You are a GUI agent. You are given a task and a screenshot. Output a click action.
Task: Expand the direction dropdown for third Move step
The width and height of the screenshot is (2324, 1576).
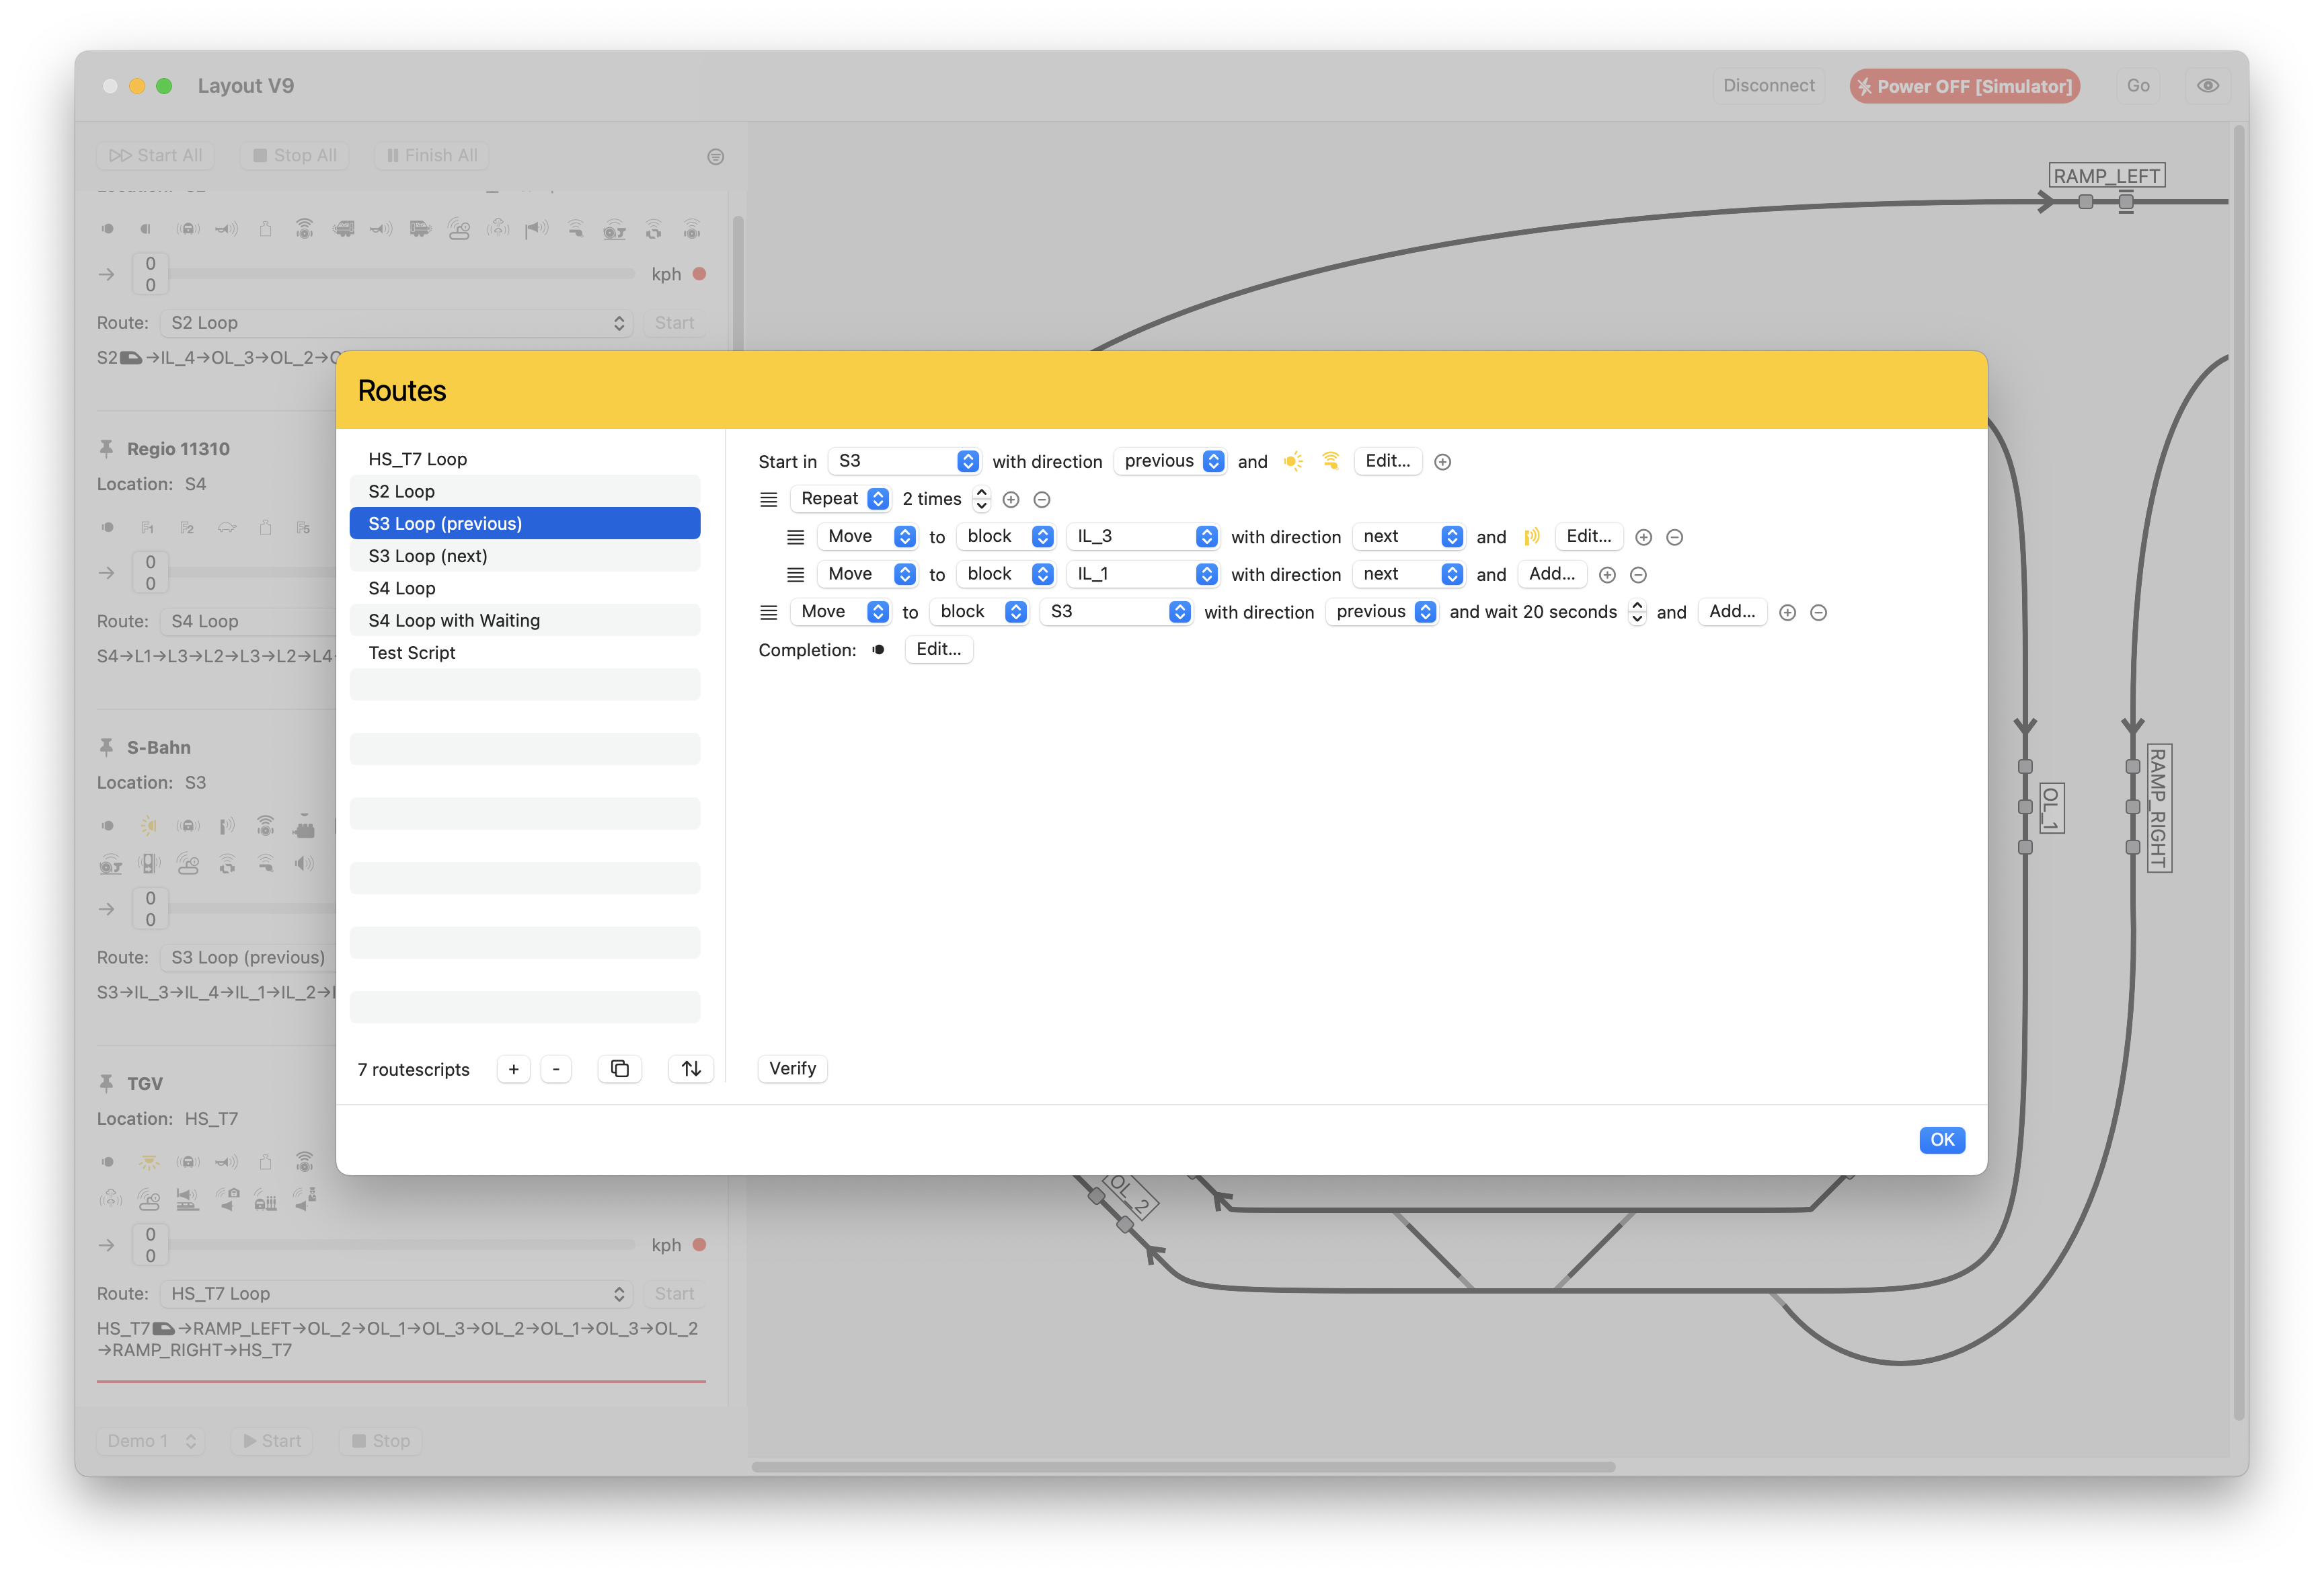1425,610
